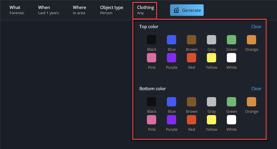Select Brown as bottom color
Screen dimensions: 277x149
pos(192,102)
